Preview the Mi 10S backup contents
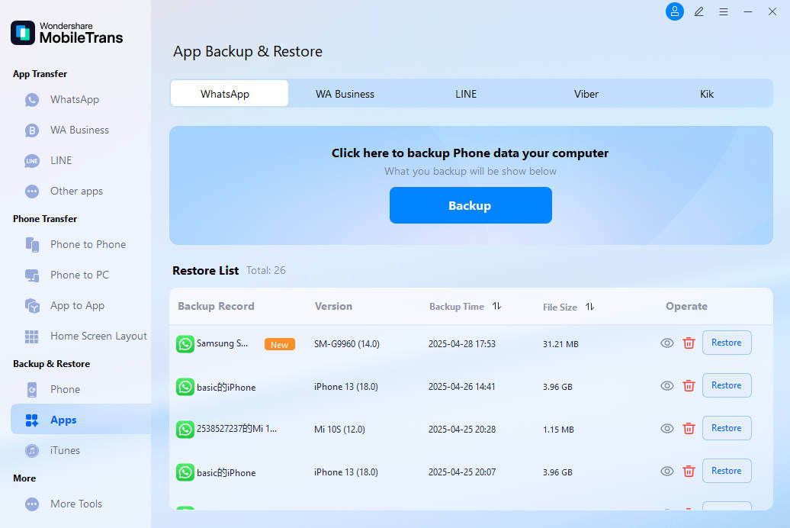 point(666,429)
